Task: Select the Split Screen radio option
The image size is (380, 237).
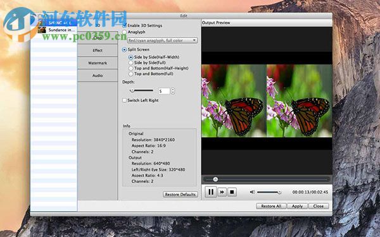Action: click(124, 49)
